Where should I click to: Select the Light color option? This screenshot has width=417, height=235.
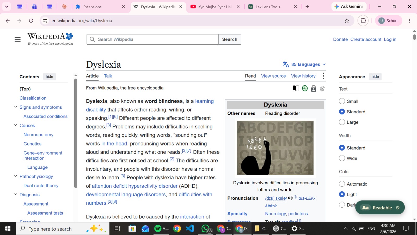pyautogui.click(x=342, y=194)
